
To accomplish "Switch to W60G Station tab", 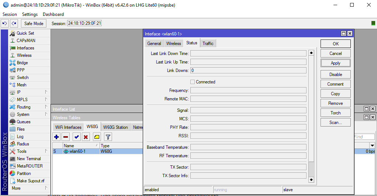I will (115, 127).
